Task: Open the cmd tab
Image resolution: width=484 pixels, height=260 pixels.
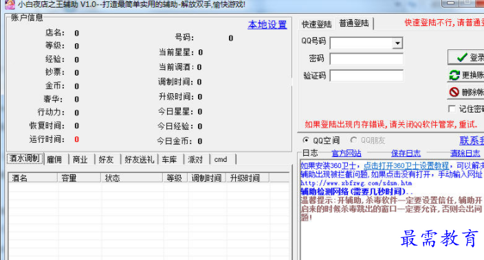Action: coord(221,160)
